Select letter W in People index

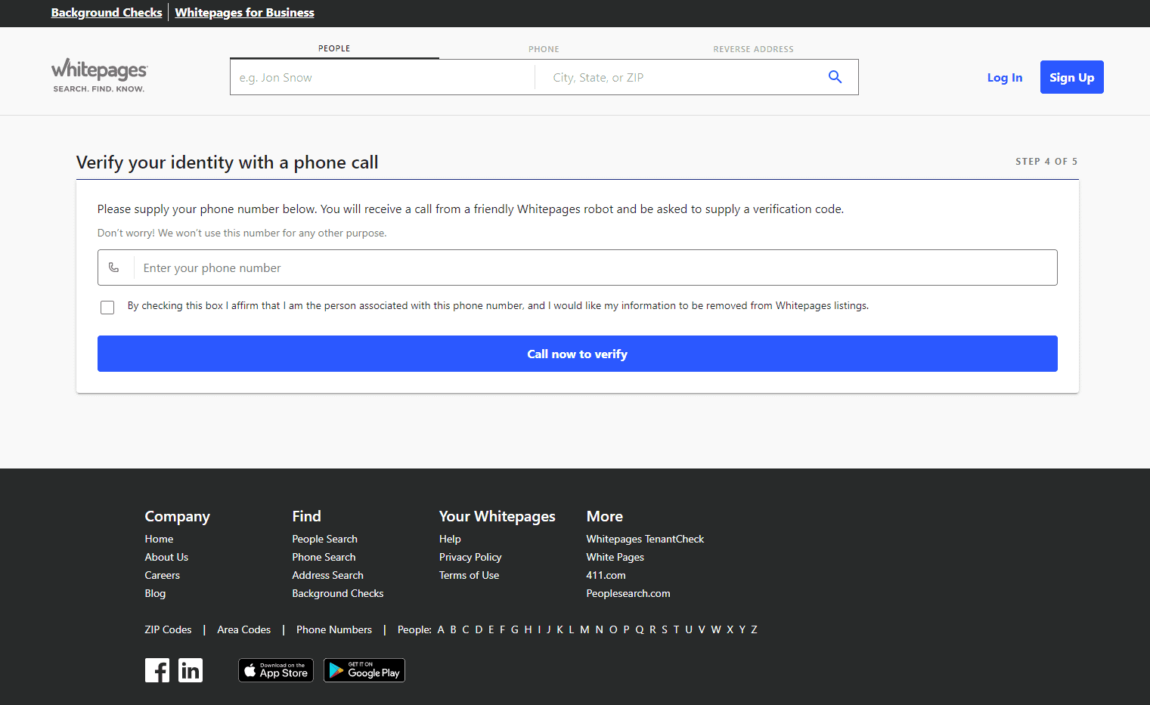click(x=716, y=629)
